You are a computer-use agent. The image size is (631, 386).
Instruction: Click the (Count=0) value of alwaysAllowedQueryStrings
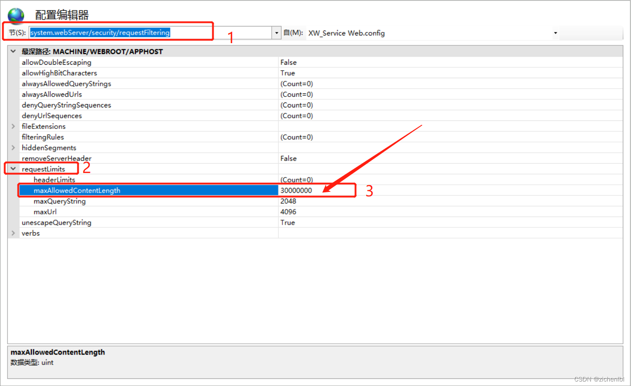tap(297, 84)
